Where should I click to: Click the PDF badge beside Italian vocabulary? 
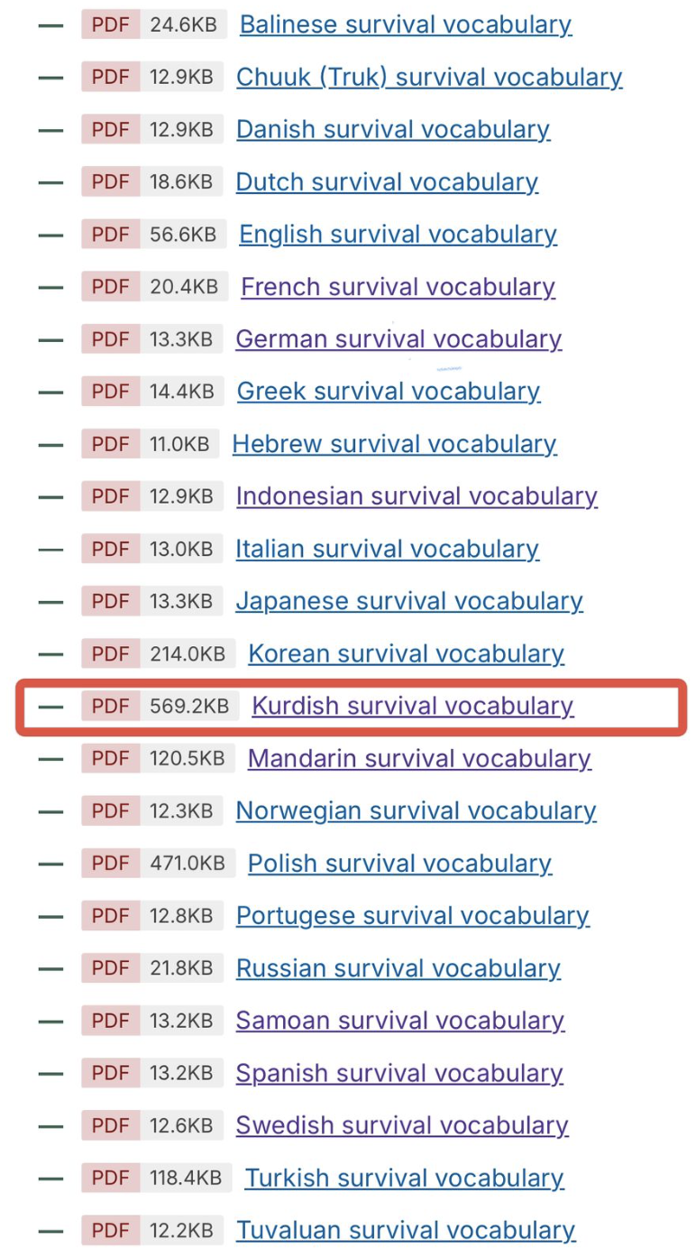click(111, 549)
